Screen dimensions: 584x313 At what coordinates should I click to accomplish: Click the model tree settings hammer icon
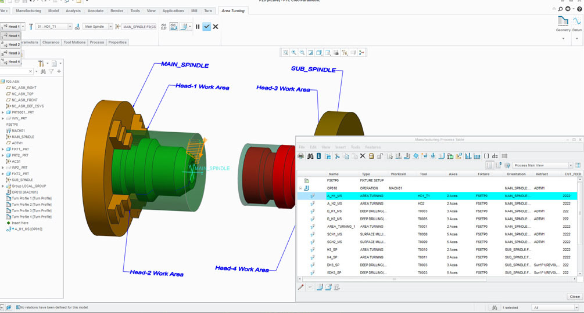pyautogui.click(x=41, y=64)
